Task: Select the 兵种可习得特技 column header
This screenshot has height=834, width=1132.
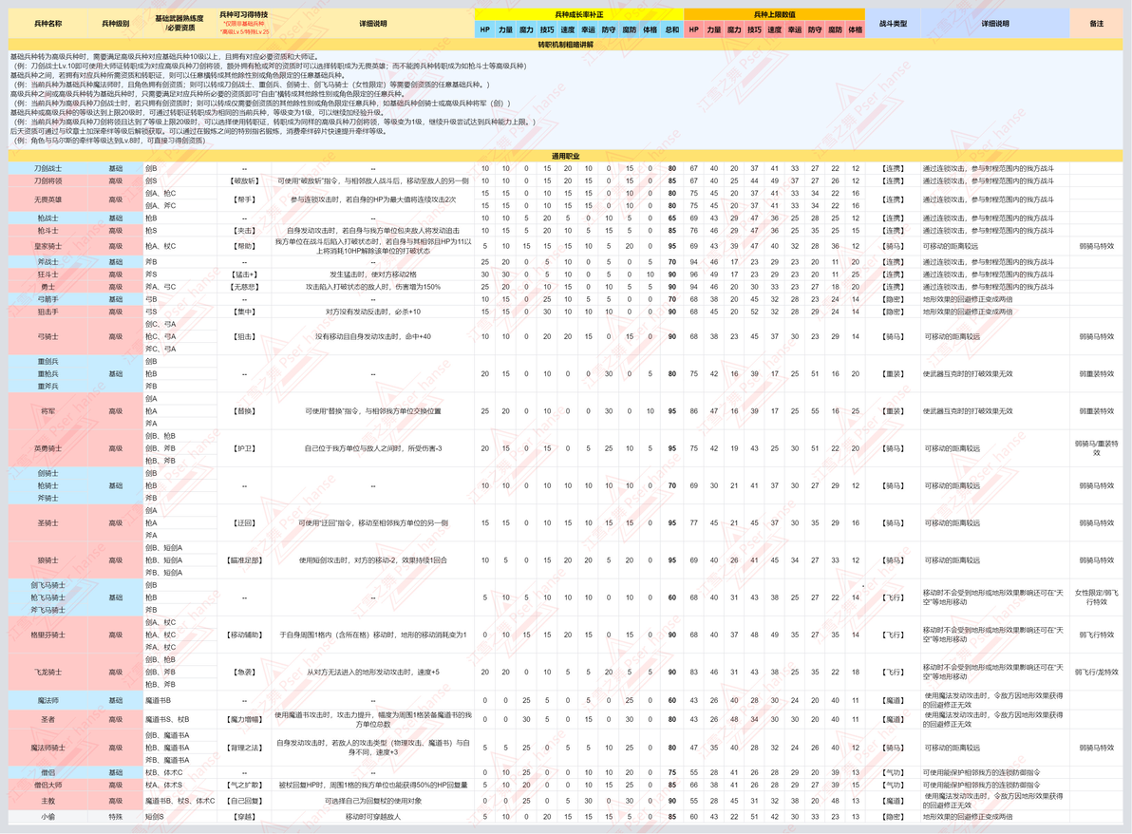Action: coord(244,23)
